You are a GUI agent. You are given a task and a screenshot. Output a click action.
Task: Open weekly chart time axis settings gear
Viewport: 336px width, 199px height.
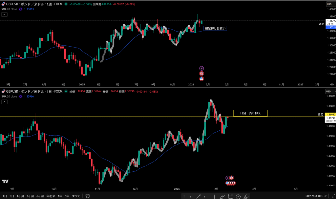(332, 84)
